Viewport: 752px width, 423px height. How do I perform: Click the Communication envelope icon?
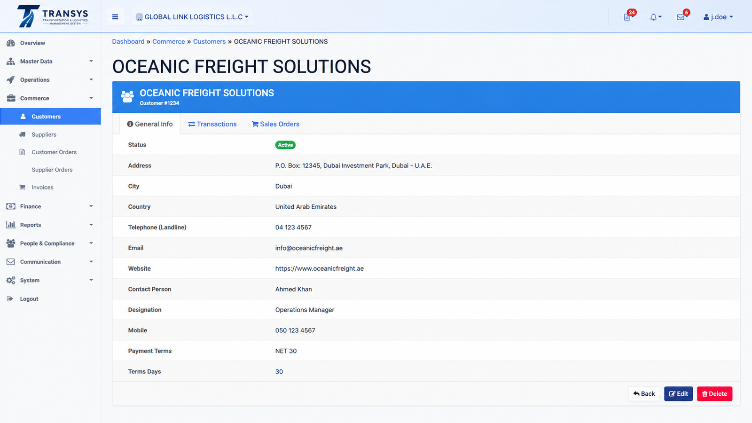pos(11,262)
